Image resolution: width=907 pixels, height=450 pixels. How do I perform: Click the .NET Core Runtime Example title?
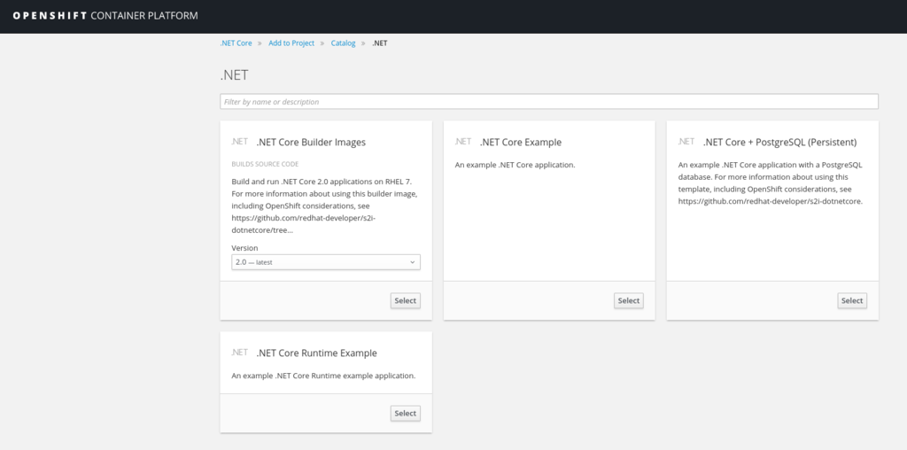click(316, 353)
